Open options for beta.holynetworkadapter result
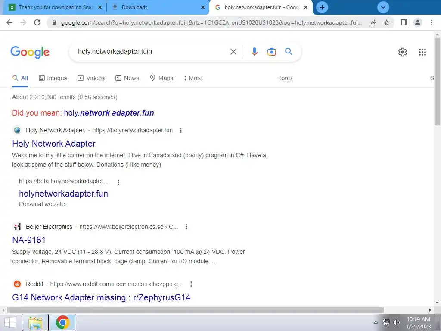The width and height of the screenshot is (441, 331). pyautogui.click(x=118, y=182)
